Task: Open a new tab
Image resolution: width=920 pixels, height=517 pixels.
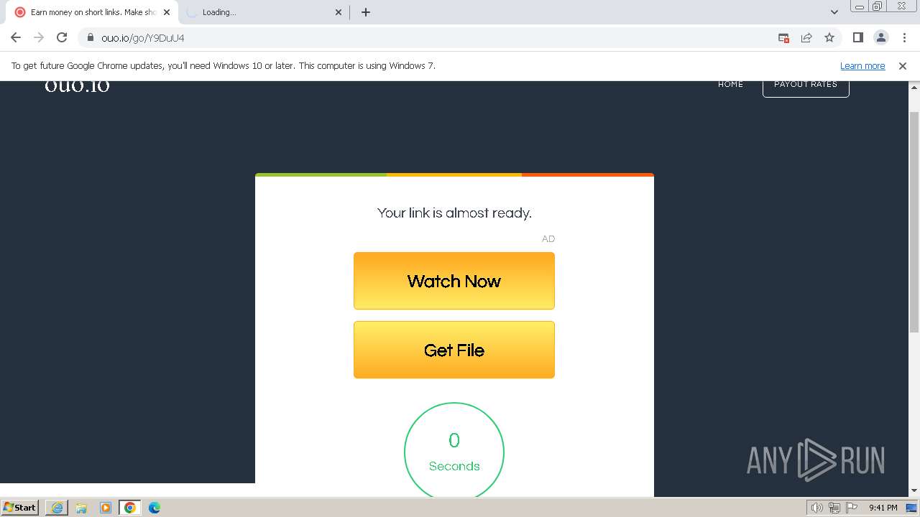Action: pyautogui.click(x=365, y=12)
